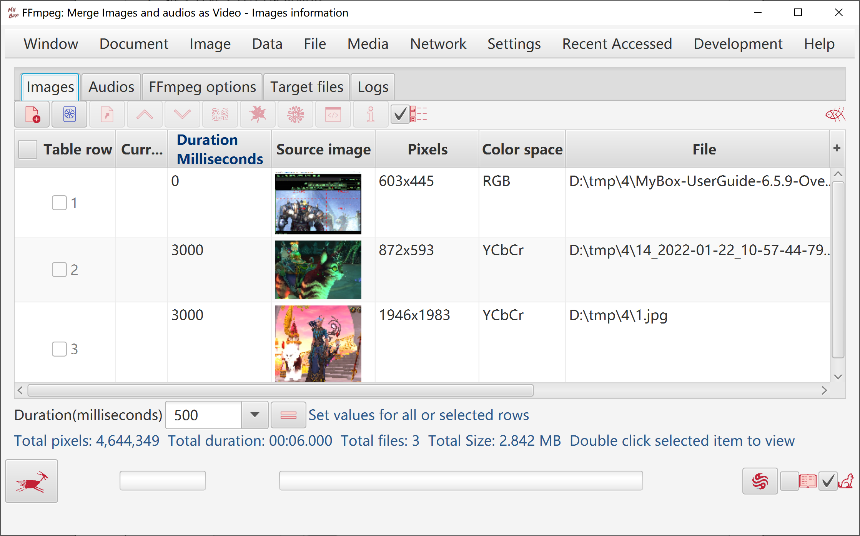The width and height of the screenshot is (860, 536).
Task: Click the red swirl button at bottom
Action: click(760, 481)
